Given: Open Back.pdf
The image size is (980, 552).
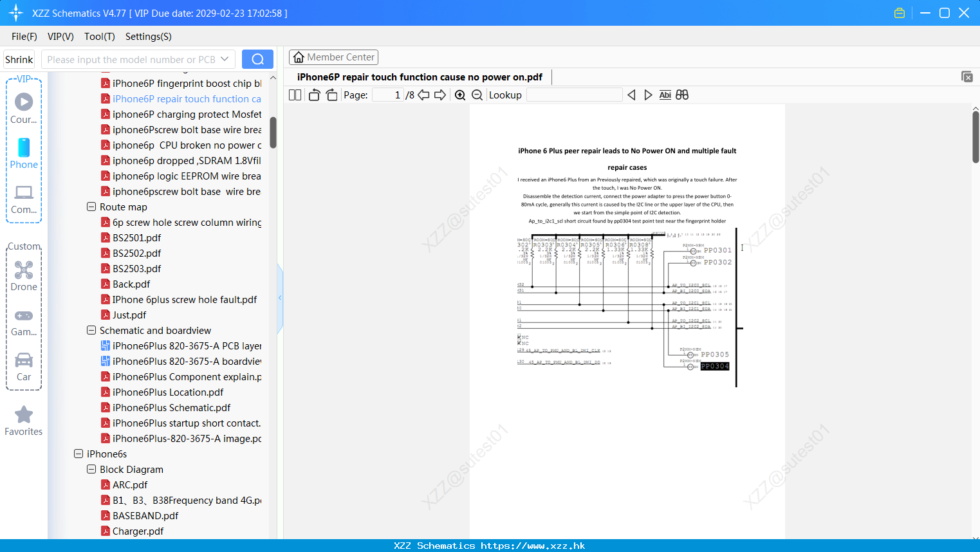Looking at the screenshot, I should pyautogui.click(x=125, y=284).
